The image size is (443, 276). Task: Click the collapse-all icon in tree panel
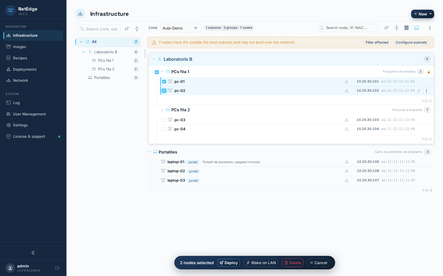pyautogui.click(x=137, y=29)
